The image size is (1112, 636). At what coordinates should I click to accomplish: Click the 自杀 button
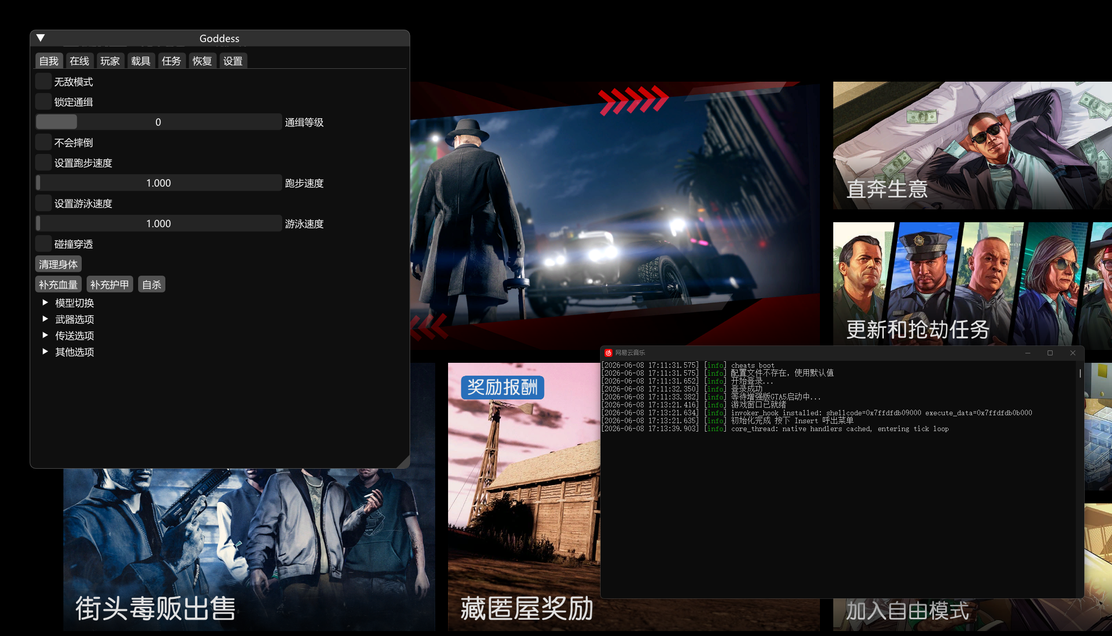coord(152,285)
